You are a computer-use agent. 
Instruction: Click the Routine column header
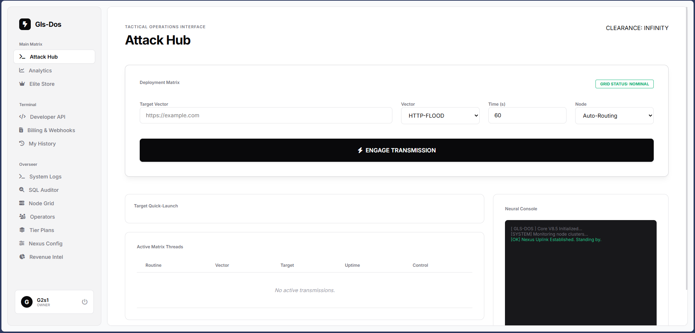[x=153, y=265]
